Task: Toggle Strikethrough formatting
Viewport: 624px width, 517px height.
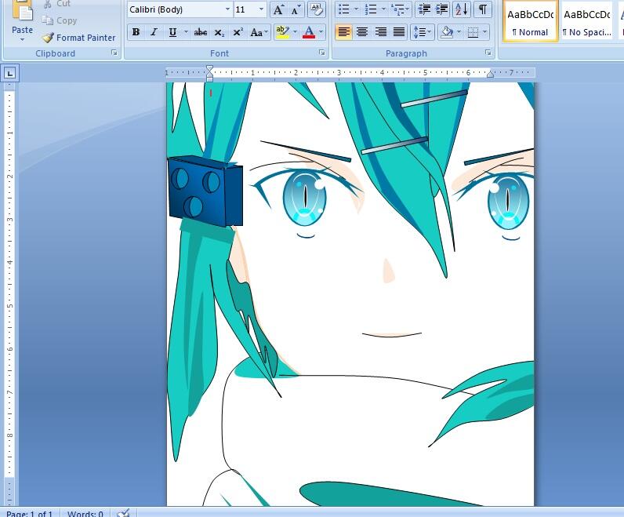Action: (x=200, y=32)
